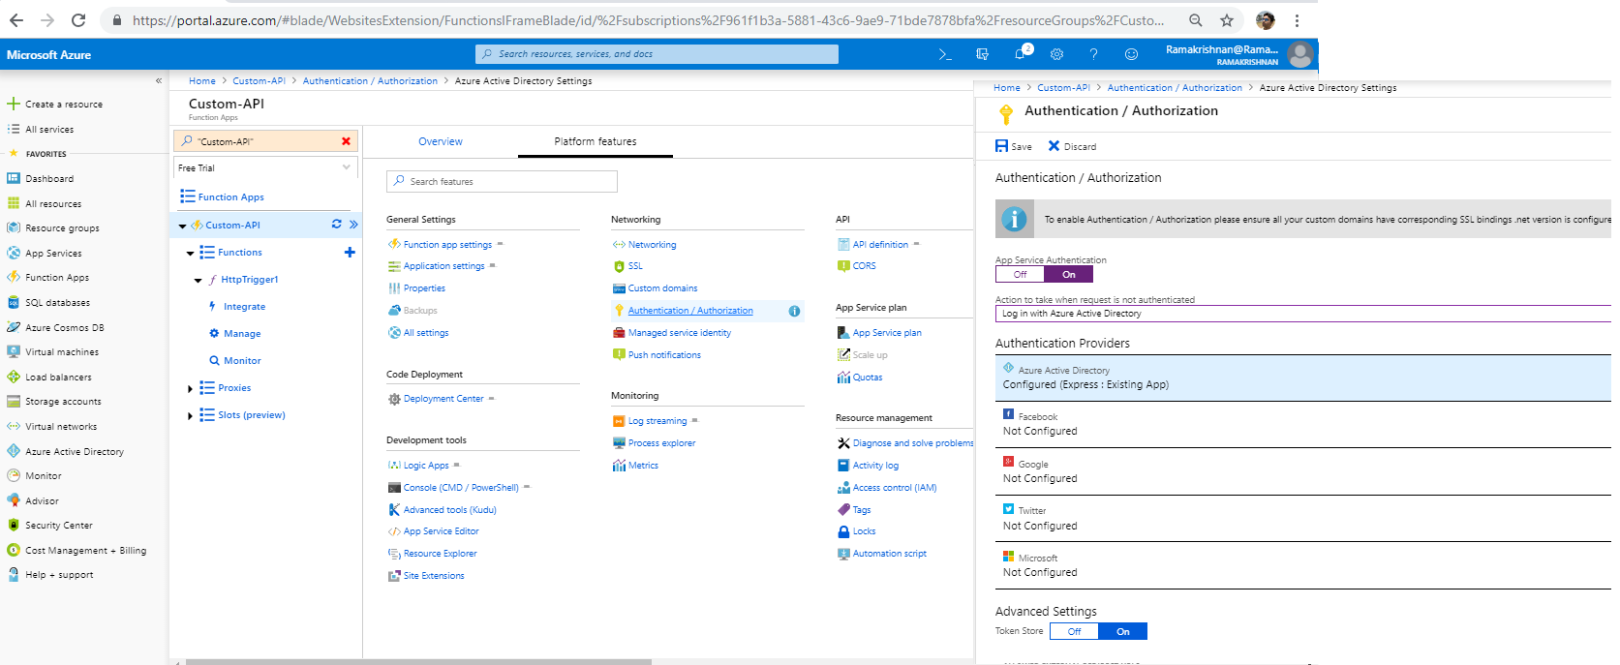Open the help question mark icon
Screen dimensions: 1620x665
coord(1093,54)
